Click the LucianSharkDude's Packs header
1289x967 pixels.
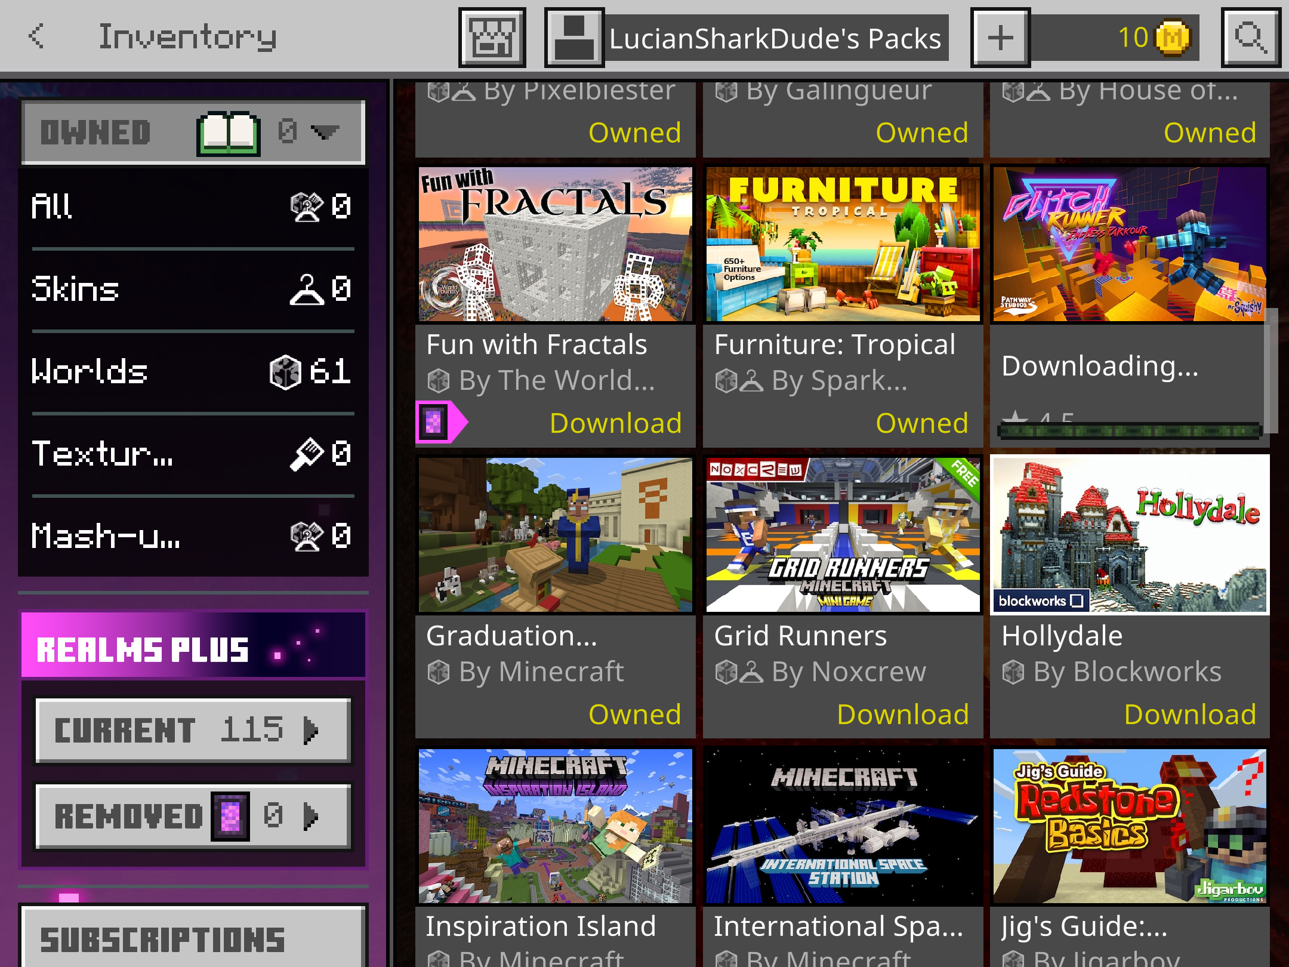[x=775, y=38]
